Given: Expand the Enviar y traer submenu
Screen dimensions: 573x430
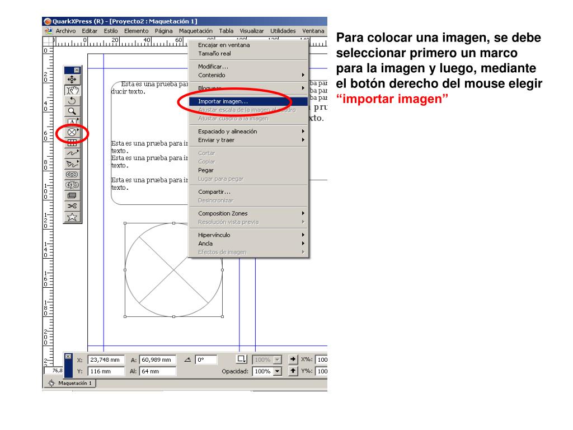Looking at the screenshot, I should (303, 140).
